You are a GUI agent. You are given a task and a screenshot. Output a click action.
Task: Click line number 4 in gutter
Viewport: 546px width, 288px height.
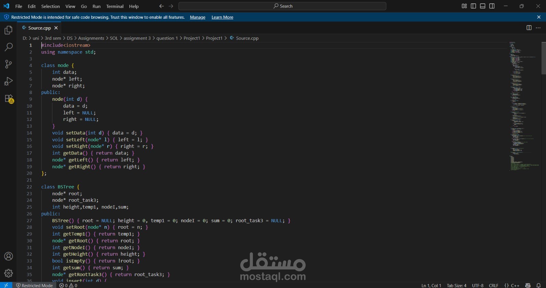pyautogui.click(x=31, y=65)
